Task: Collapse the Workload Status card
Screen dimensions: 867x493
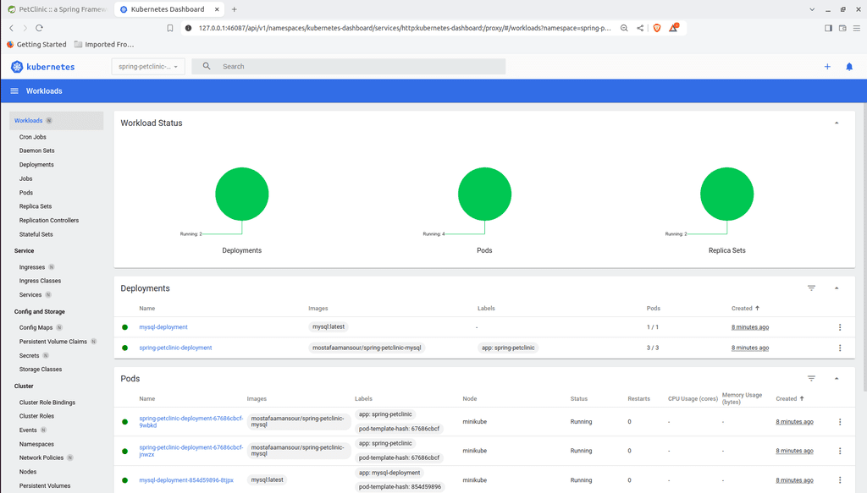Action: point(837,123)
